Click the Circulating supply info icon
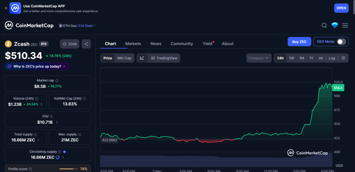 point(60,152)
